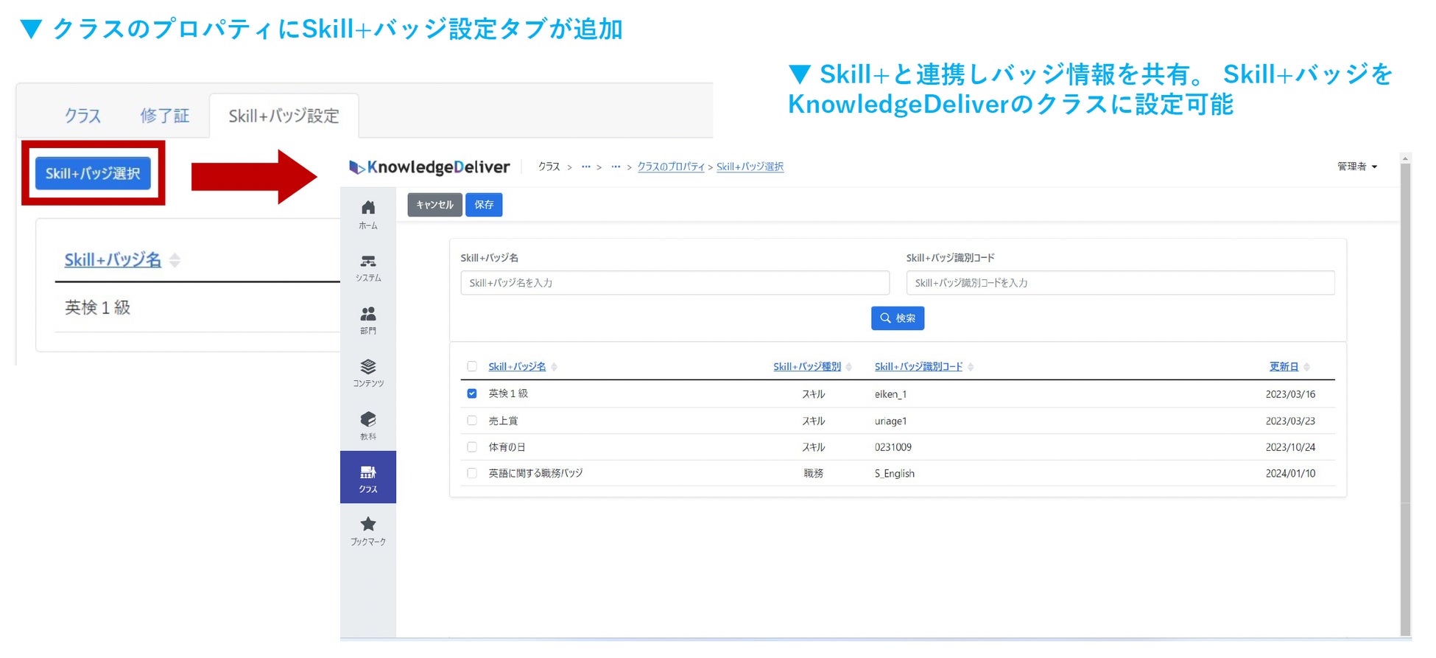Click the キャンセル button
This screenshot has width=1436, height=658.
pos(434,205)
